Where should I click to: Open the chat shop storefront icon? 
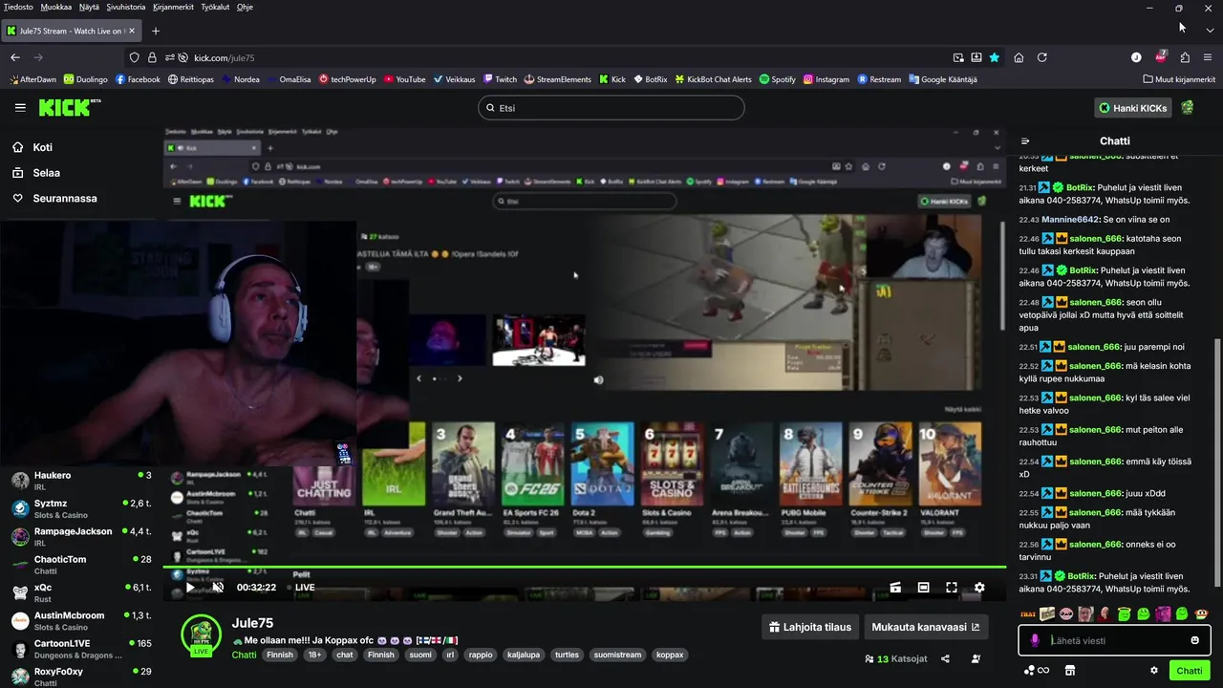click(x=1070, y=671)
